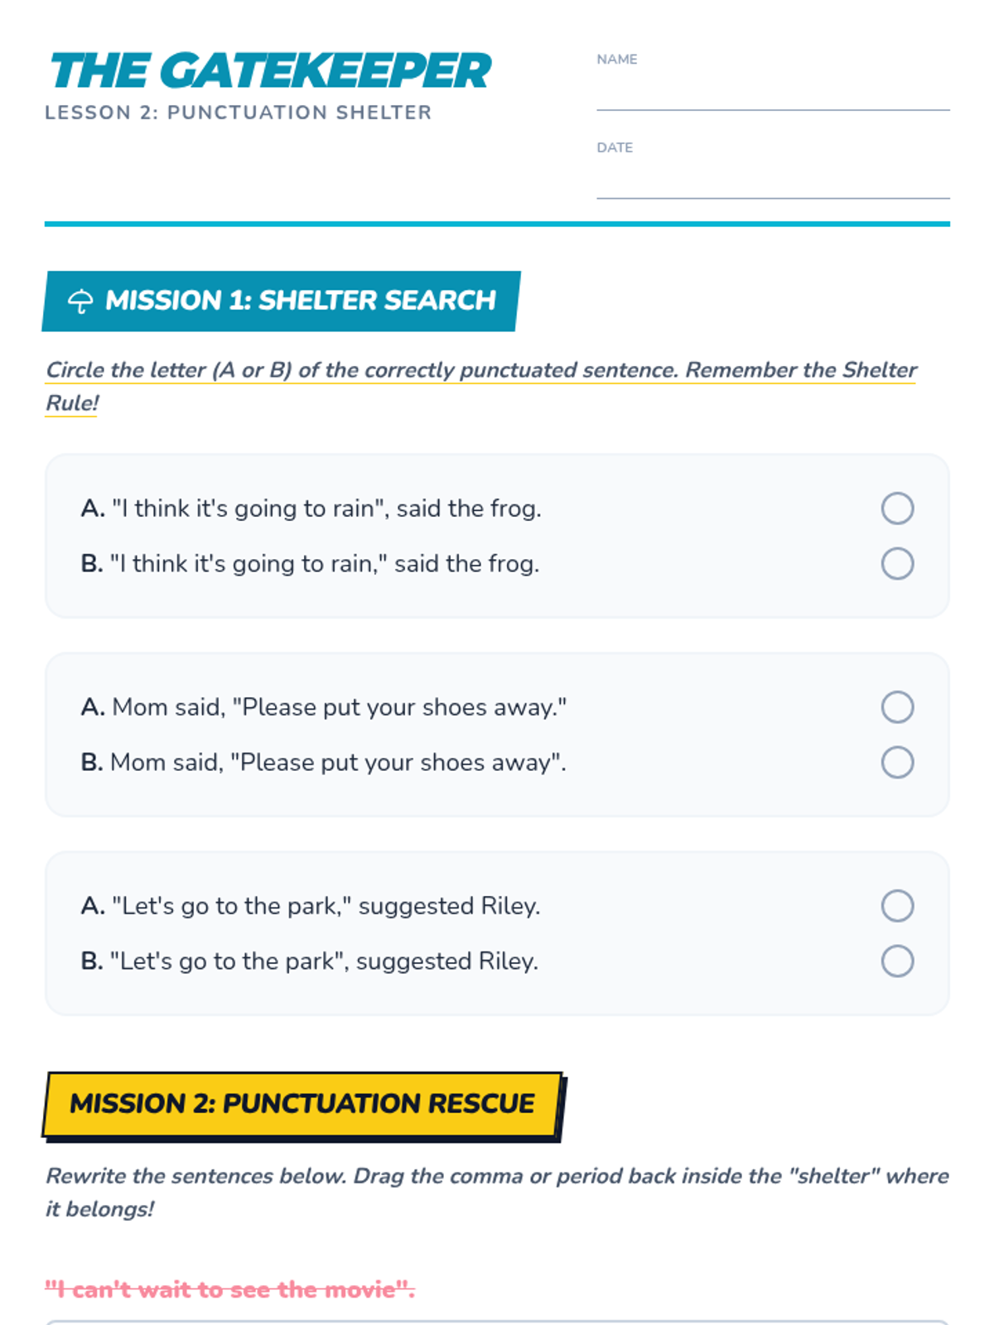Select option B "rain," said the frog

(x=897, y=564)
